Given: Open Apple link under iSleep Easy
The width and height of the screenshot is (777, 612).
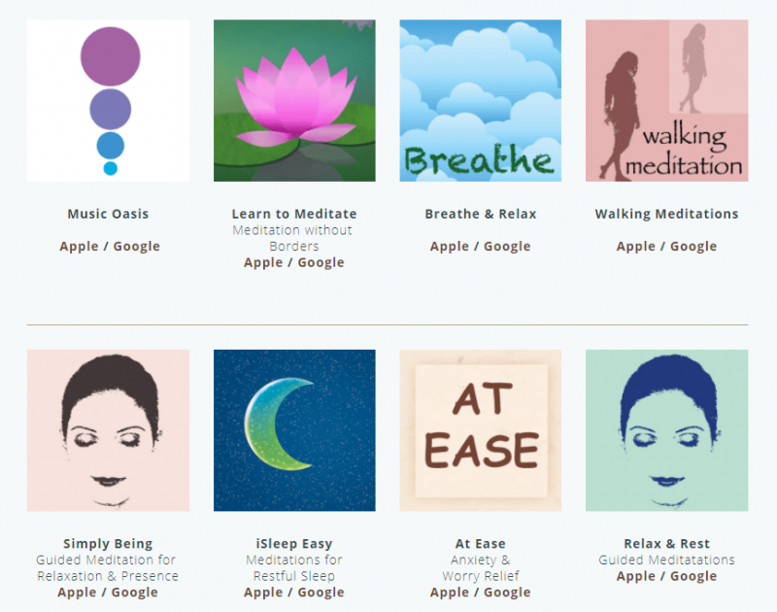Looking at the screenshot, I should [263, 593].
